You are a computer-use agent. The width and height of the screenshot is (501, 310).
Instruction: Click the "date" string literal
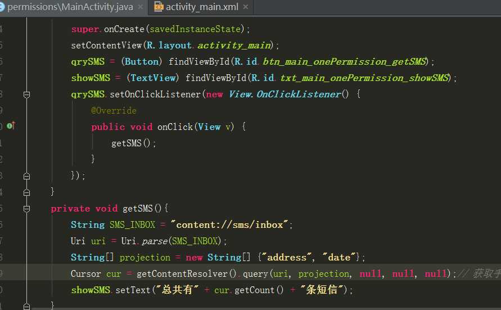338,258
